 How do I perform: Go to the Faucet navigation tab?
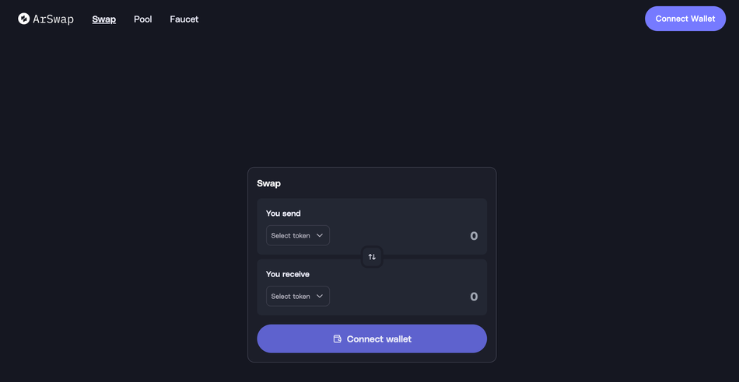click(x=184, y=19)
